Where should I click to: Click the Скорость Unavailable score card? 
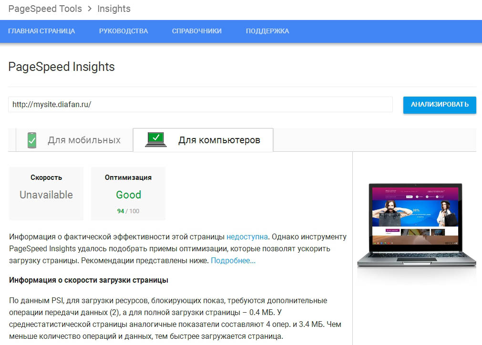point(46,193)
